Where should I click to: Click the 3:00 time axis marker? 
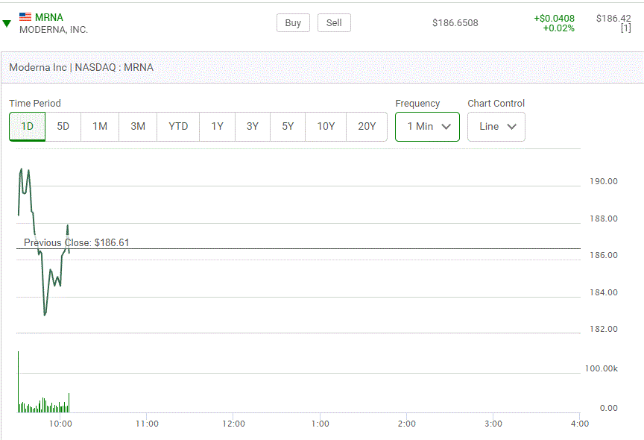coord(493,424)
